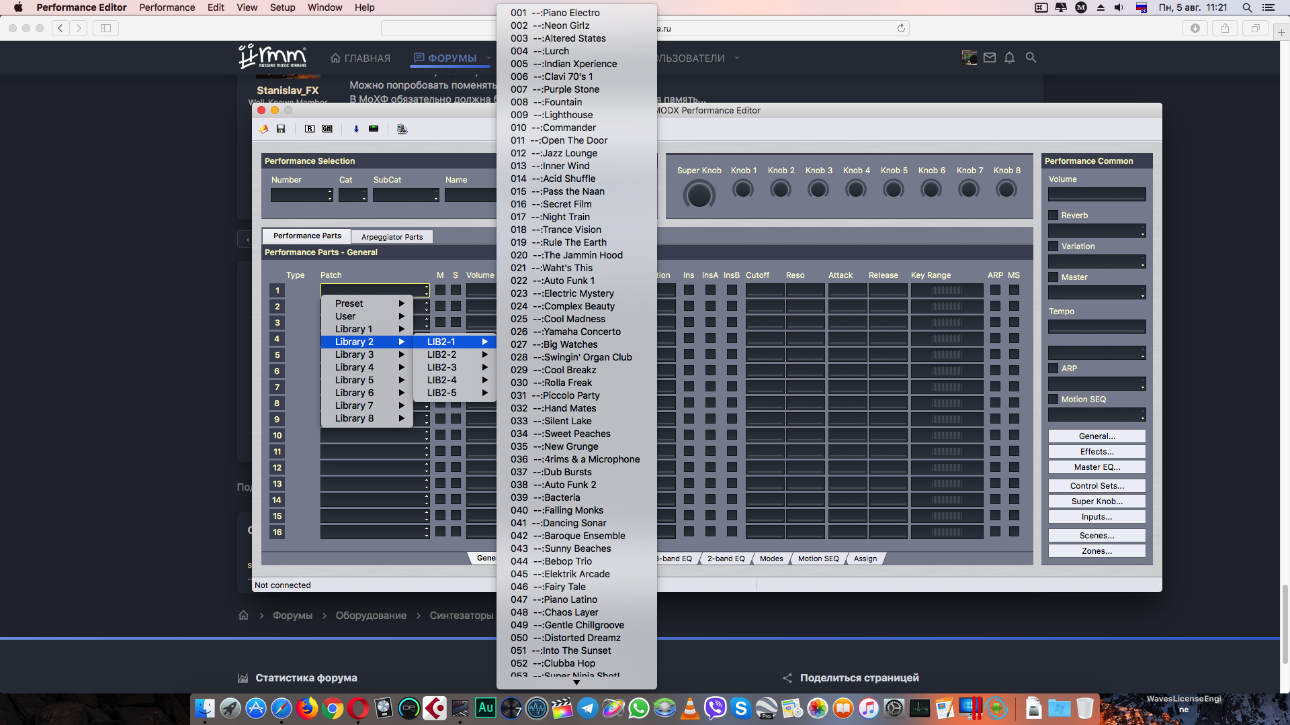Click the computer connection setup icon
Image resolution: width=1290 pixels, height=725 pixels.
click(x=402, y=129)
